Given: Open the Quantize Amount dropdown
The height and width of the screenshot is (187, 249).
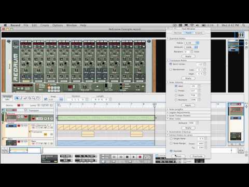Looking at the screenshot, I should tap(191, 47).
